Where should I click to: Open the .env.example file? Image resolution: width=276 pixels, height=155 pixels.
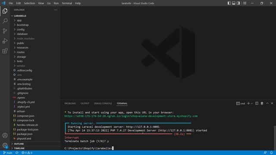tap(35, 79)
